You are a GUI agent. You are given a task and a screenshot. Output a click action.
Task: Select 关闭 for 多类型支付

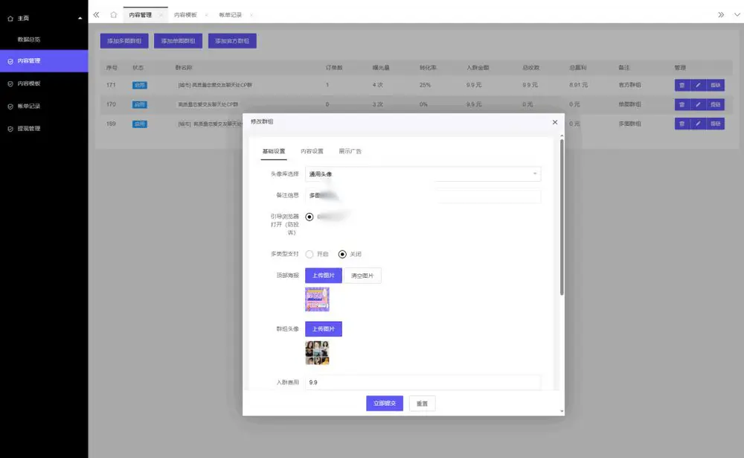pyautogui.click(x=342, y=254)
